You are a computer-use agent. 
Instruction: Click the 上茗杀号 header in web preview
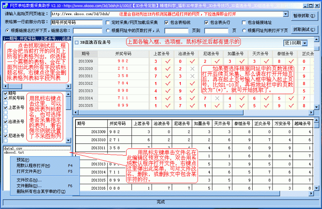162,54
